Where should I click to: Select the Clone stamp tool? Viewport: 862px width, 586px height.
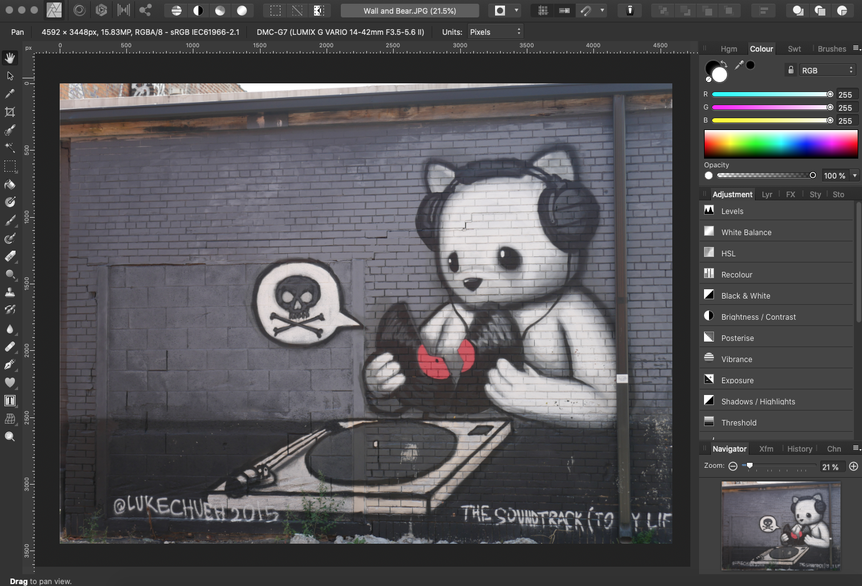[x=10, y=292]
